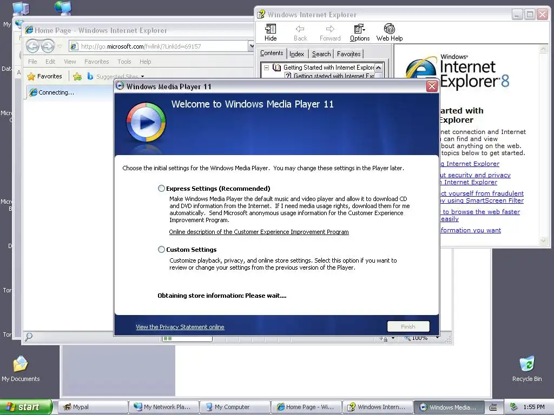
Task: Open My Documents desktop icon
Action: pos(21,369)
